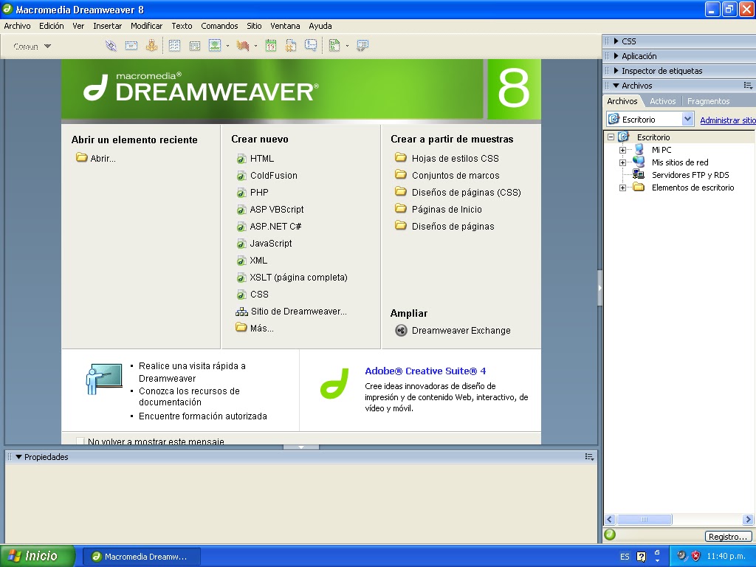The image size is (756, 567).
Task: Expand the Aplicación panel group
Action: point(616,56)
